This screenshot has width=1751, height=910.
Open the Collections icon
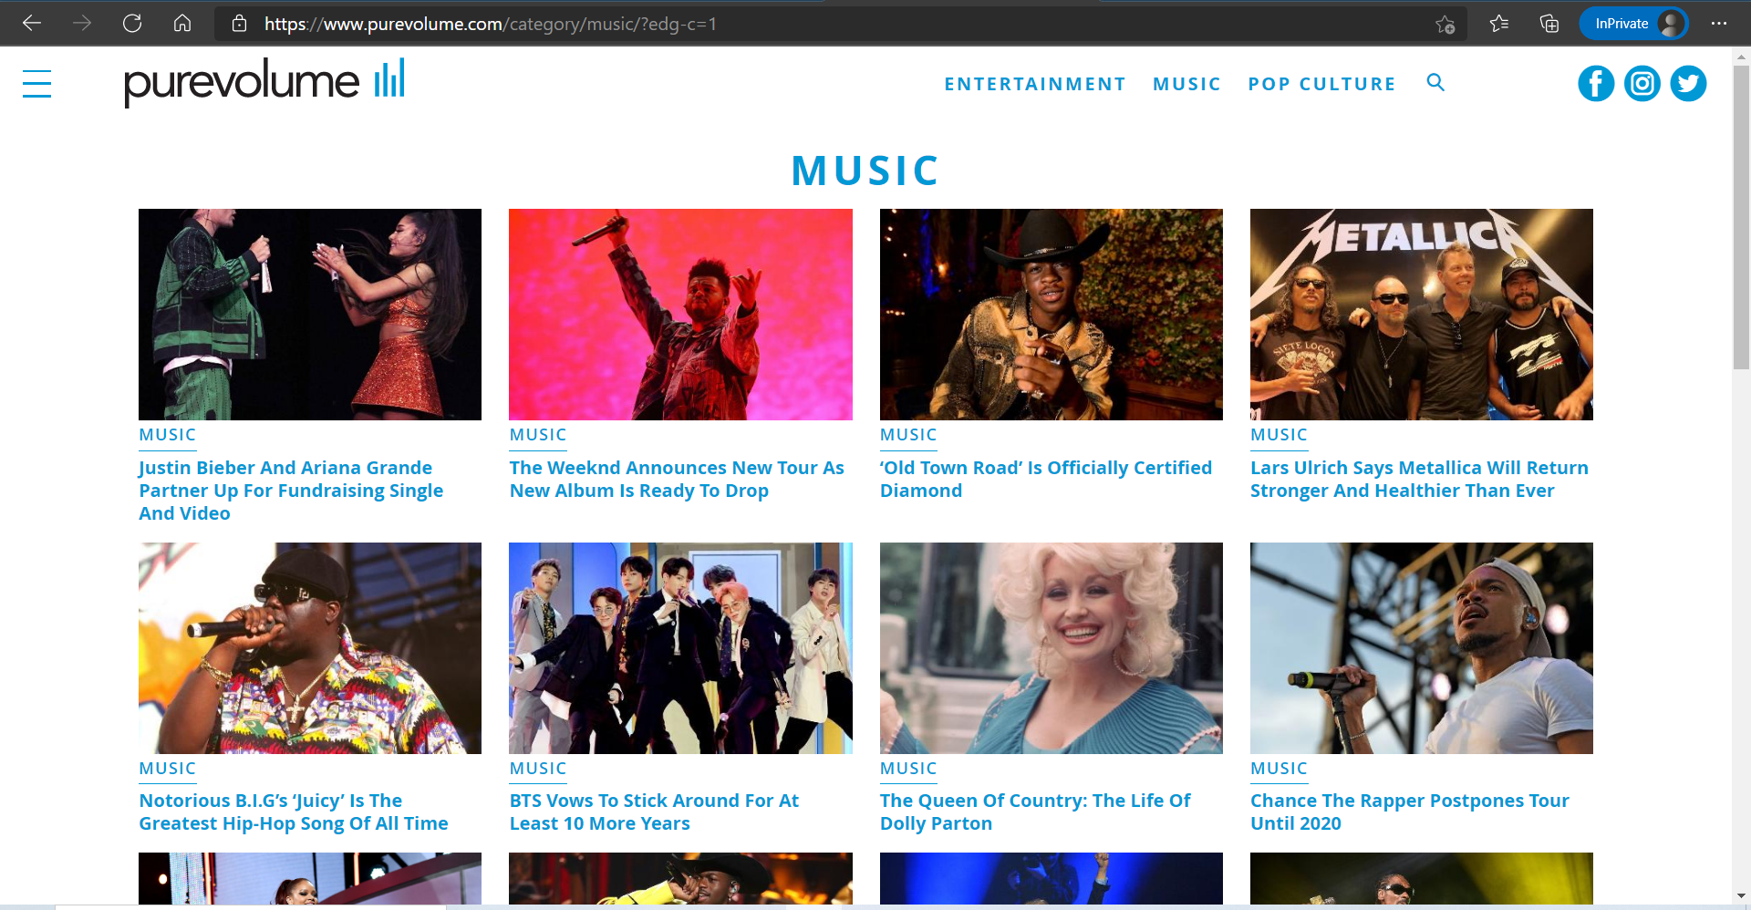tap(1549, 24)
